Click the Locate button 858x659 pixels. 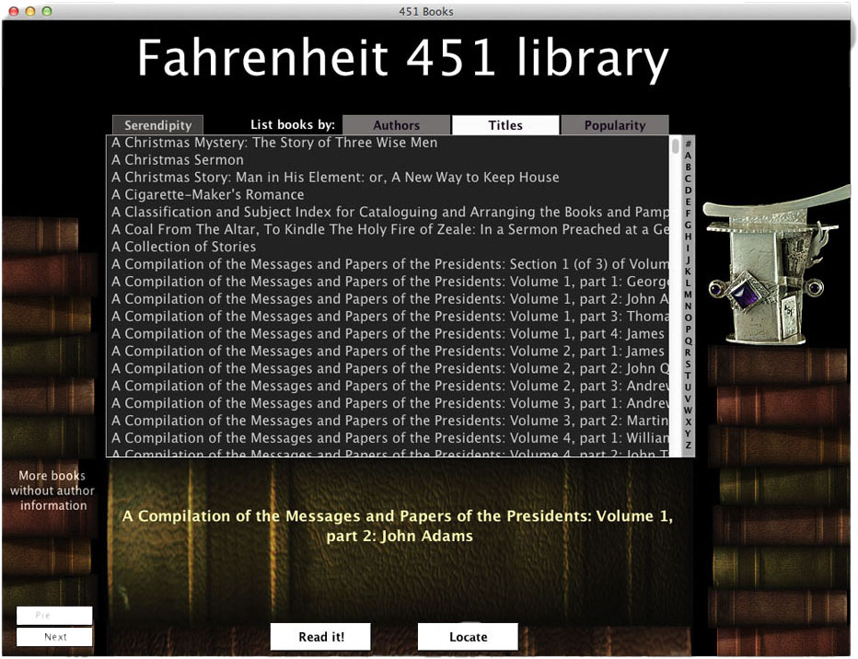(x=468, y=636)
